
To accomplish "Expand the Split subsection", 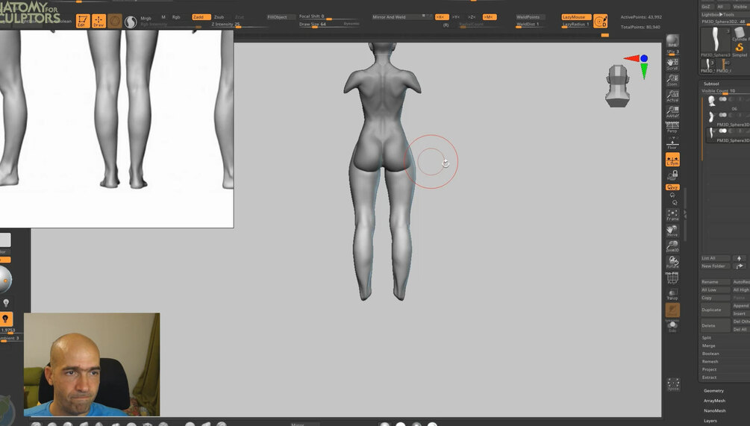I will click(707, 337).
